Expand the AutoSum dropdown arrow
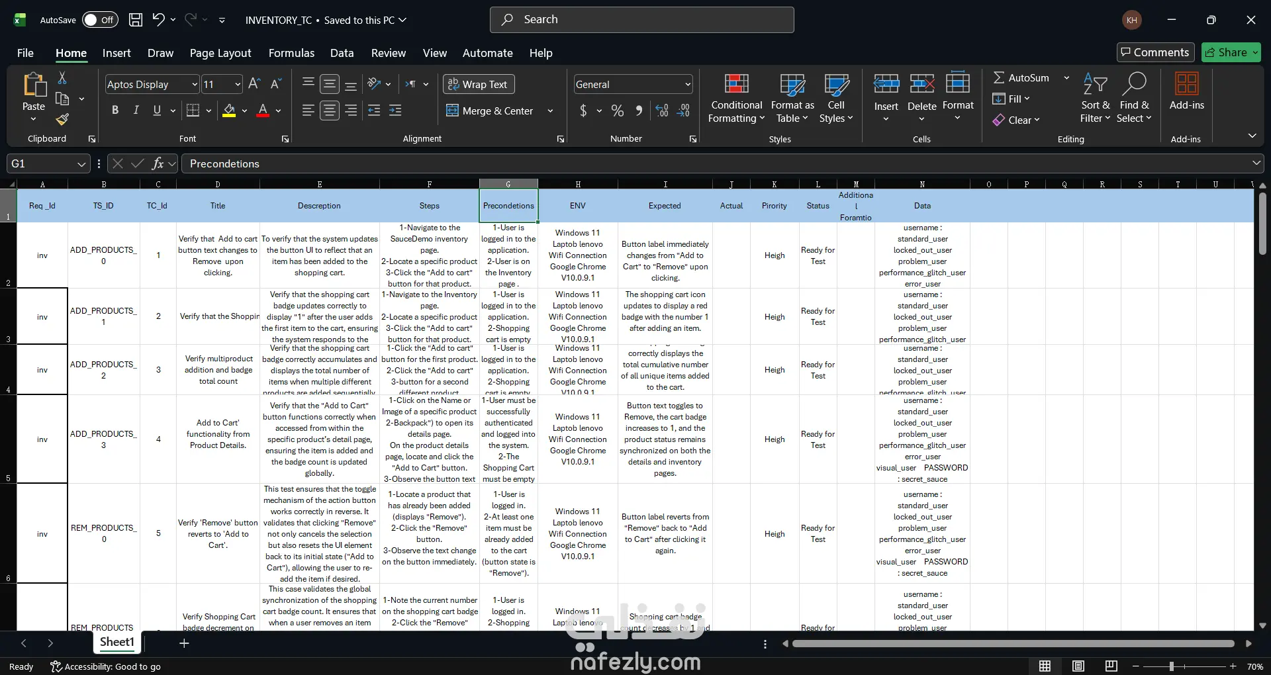The width and height of the screenshot is (1271, 675). [1066, 78]
